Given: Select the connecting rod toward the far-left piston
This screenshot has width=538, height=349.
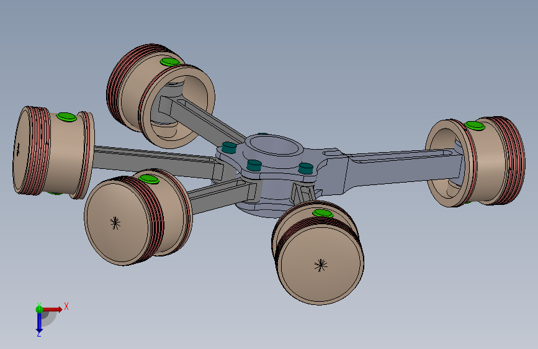Looking at the screenshot, I should [x=155, y=161].
